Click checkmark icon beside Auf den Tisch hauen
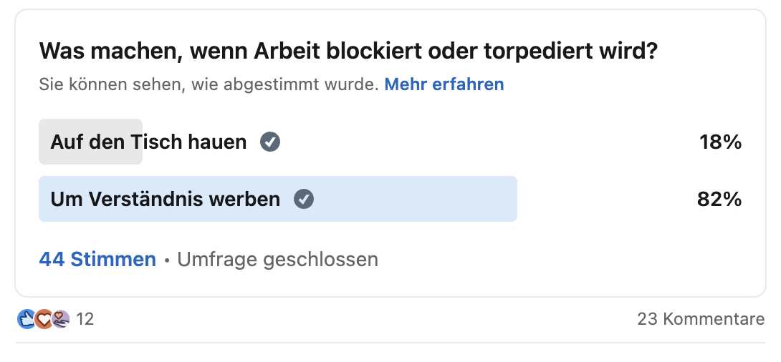This screenshot has width=781, height=362. [270, 142]
